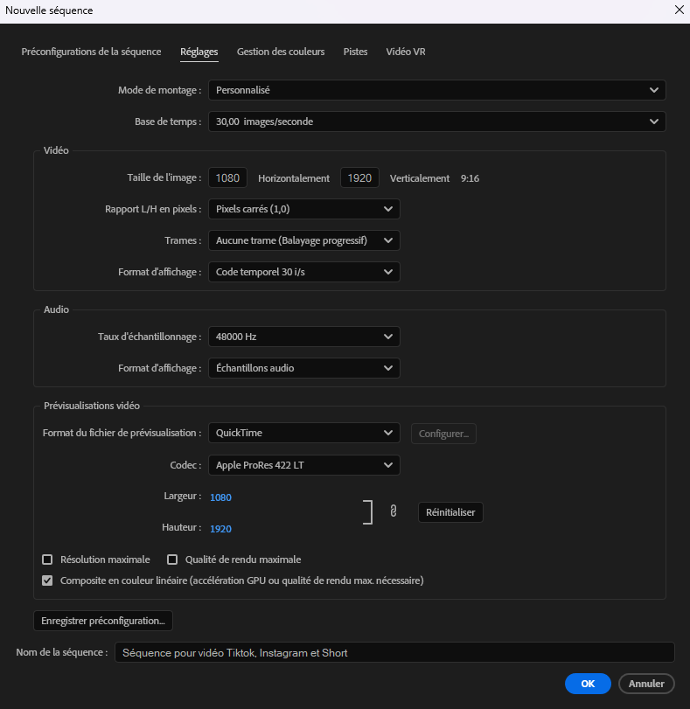Click the 9:16 aspect ratio text

click(x=470, y=178)
